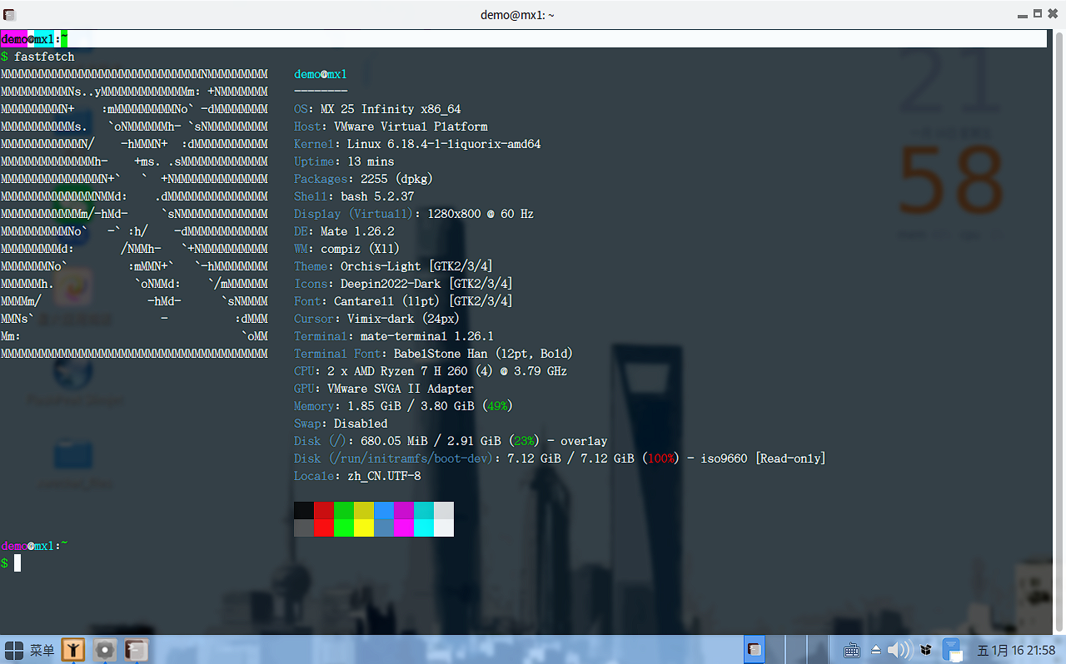The width and height of the screenshot is (1066, 664).
Task: Maximize the terminal window
Action: (x=1038, y=14)
